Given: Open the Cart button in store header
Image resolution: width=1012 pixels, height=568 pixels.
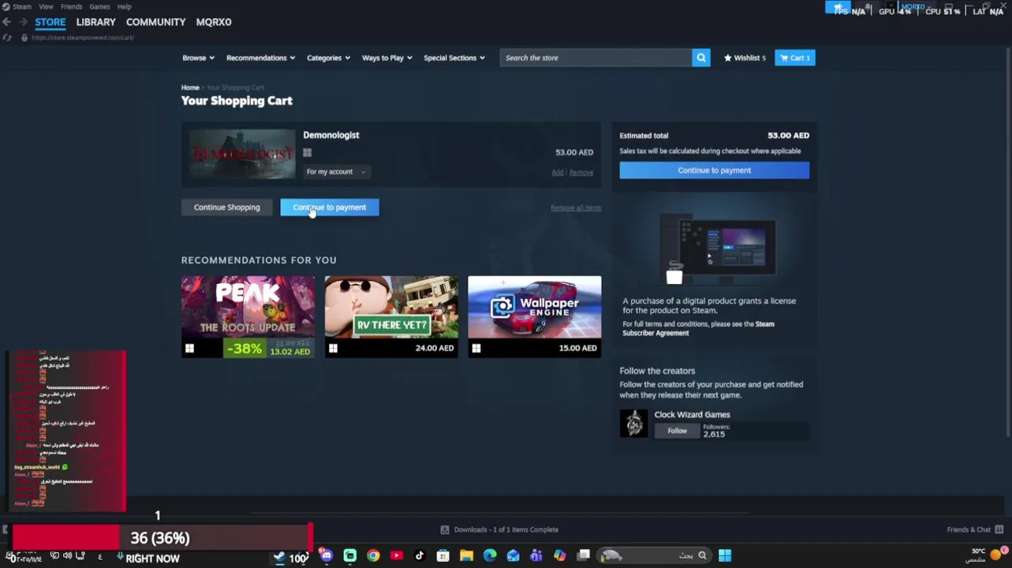Looking at the screenshot, I should click(x=794, y=58).
